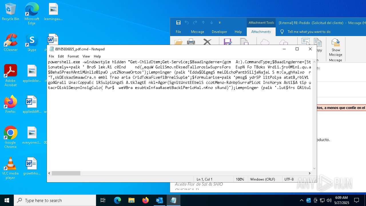
Task: Click line starting '$BehaSPresHAntiMUnlioBipaO'
Action: (180, 72)
